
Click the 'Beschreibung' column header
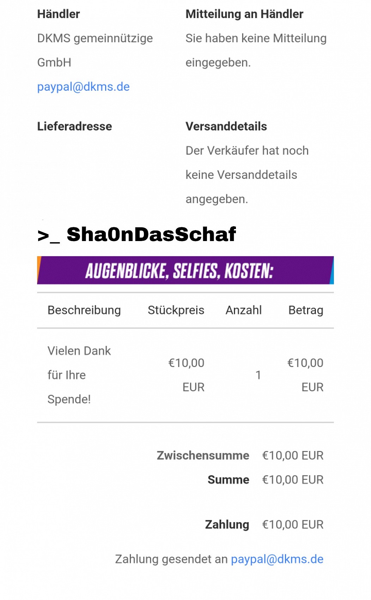pyautogui.click(x=84, y=310)
